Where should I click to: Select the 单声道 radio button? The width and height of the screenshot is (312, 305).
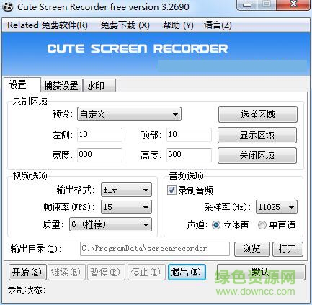pyautogui.click(x=262, y=225)
